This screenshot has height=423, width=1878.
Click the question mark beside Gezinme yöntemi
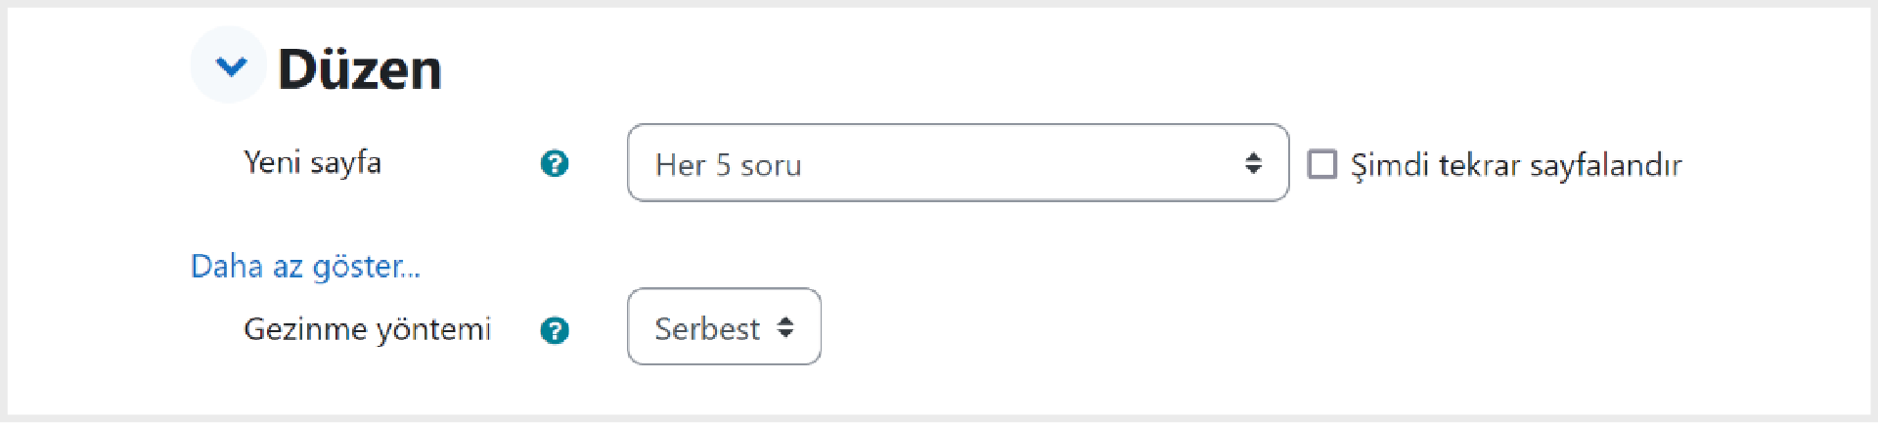[555, 330]
